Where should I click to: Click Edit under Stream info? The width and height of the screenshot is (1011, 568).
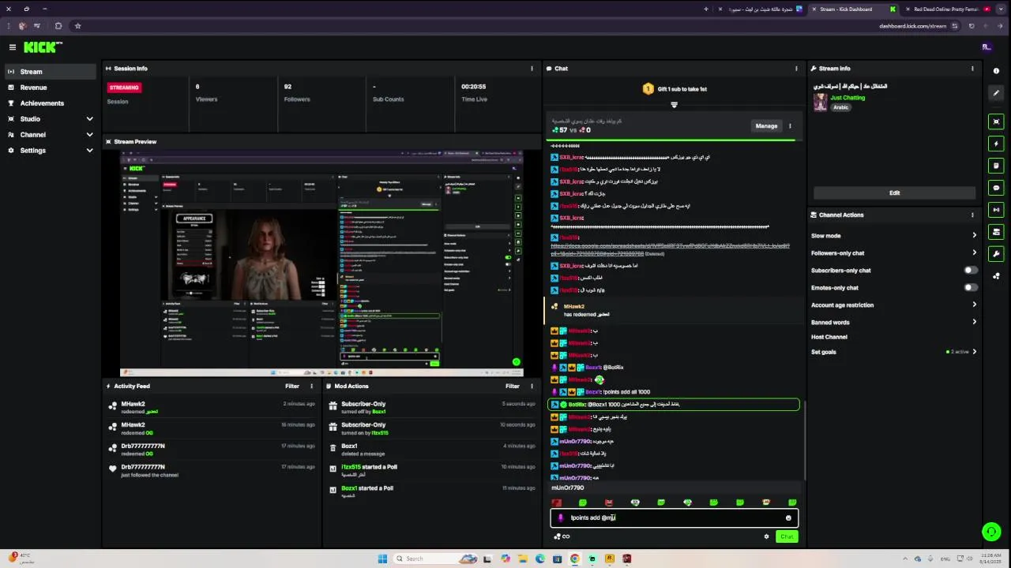tap(894, 192)
